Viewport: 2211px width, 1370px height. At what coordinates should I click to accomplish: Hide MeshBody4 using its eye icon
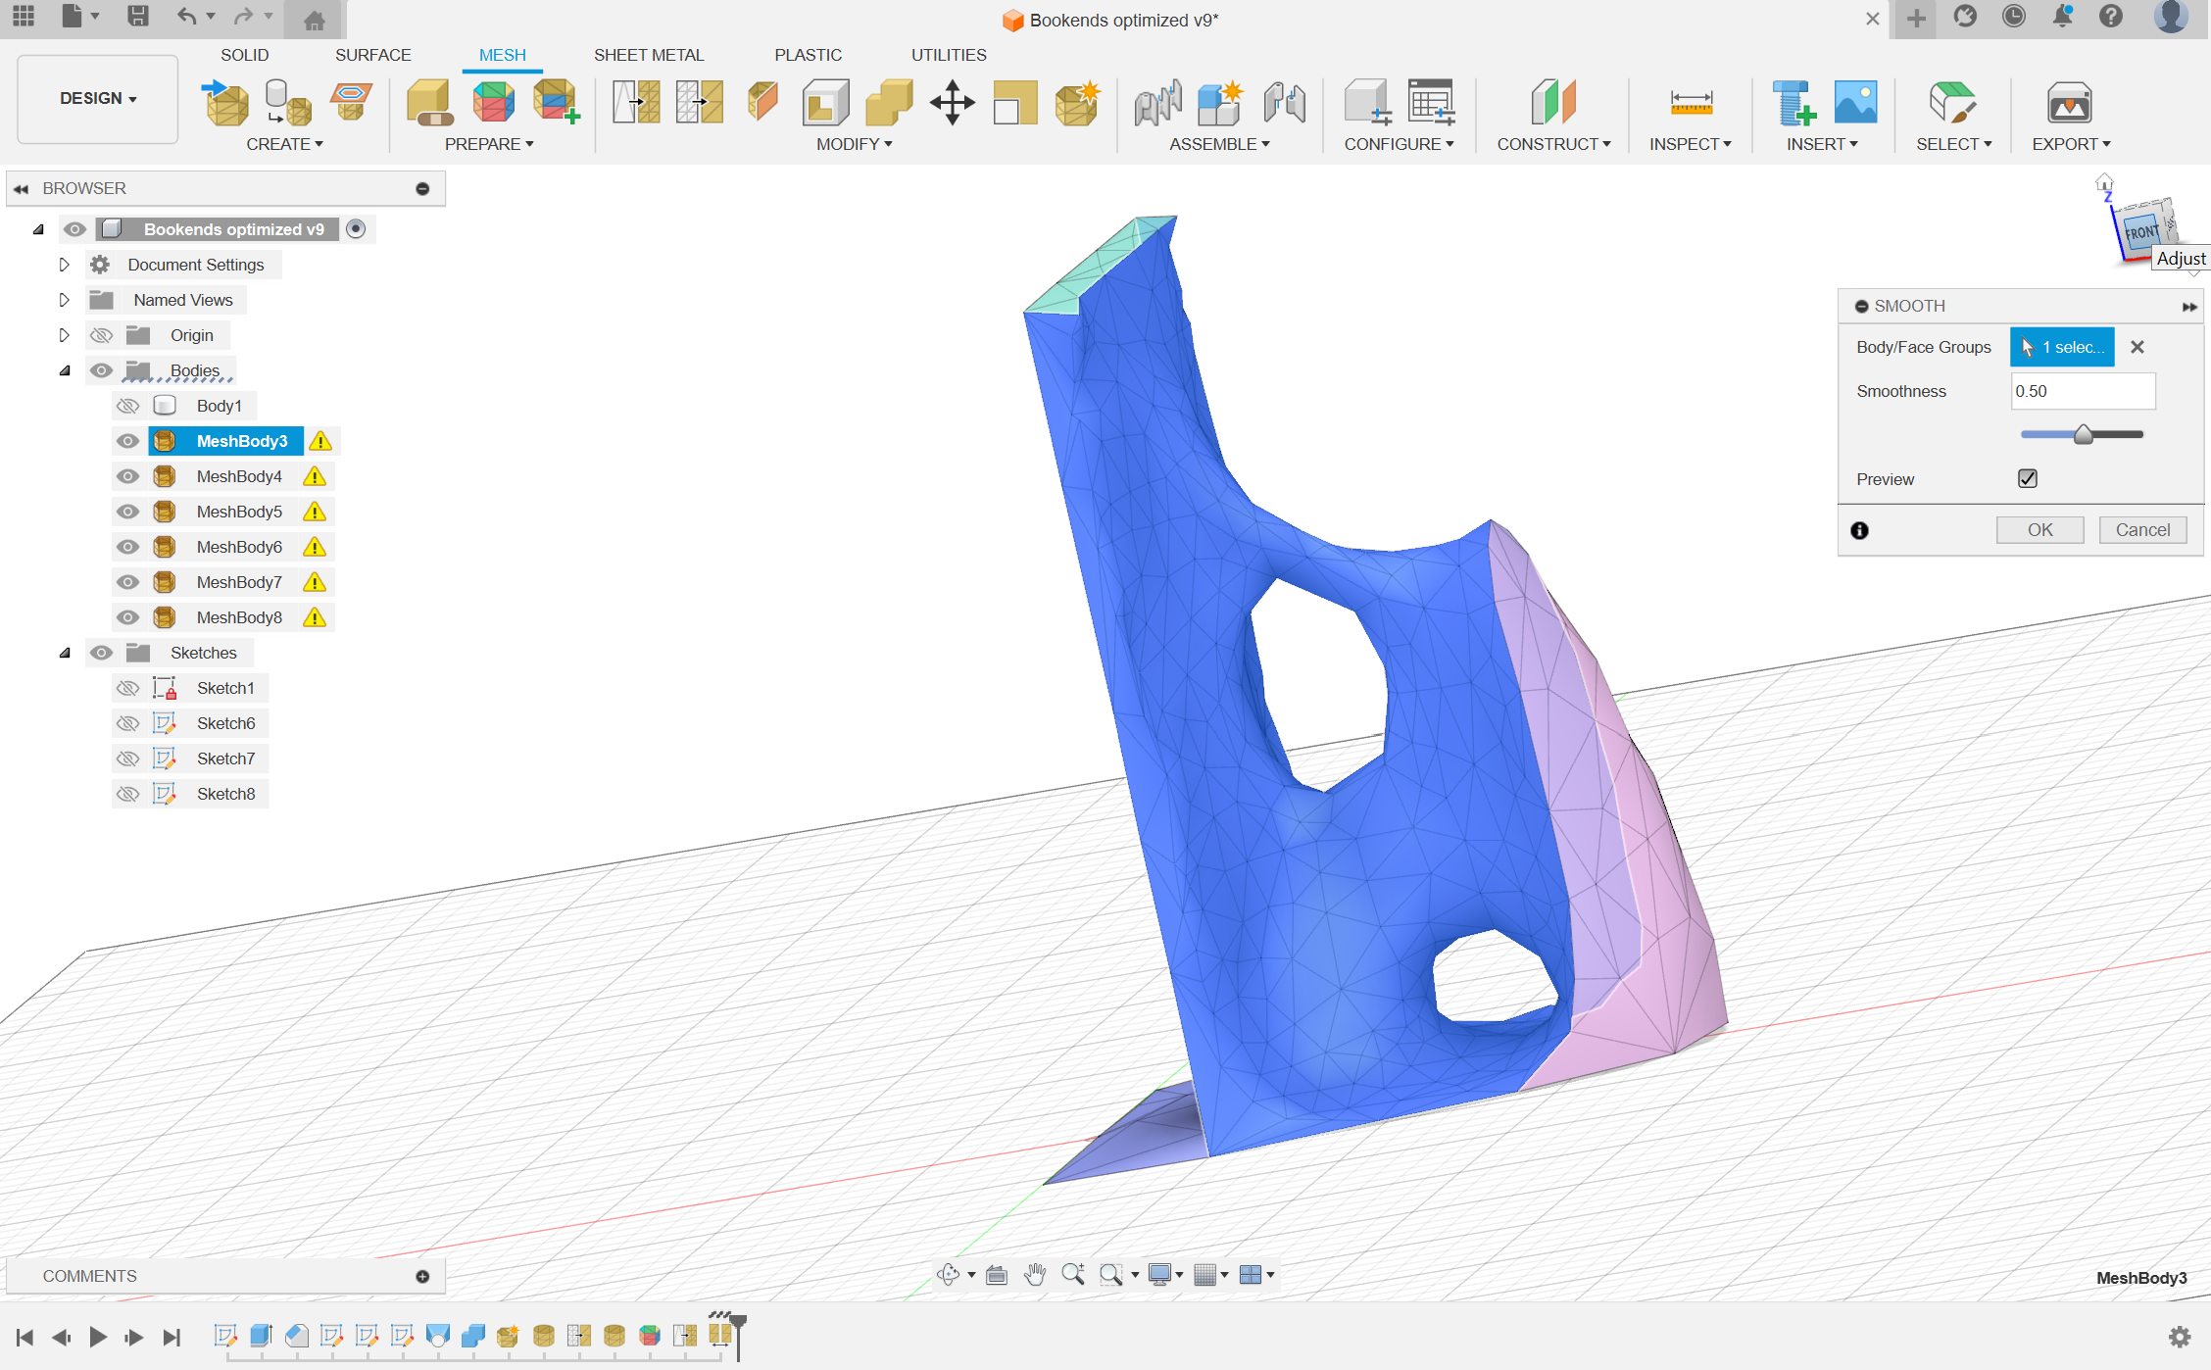click(127, 476)
